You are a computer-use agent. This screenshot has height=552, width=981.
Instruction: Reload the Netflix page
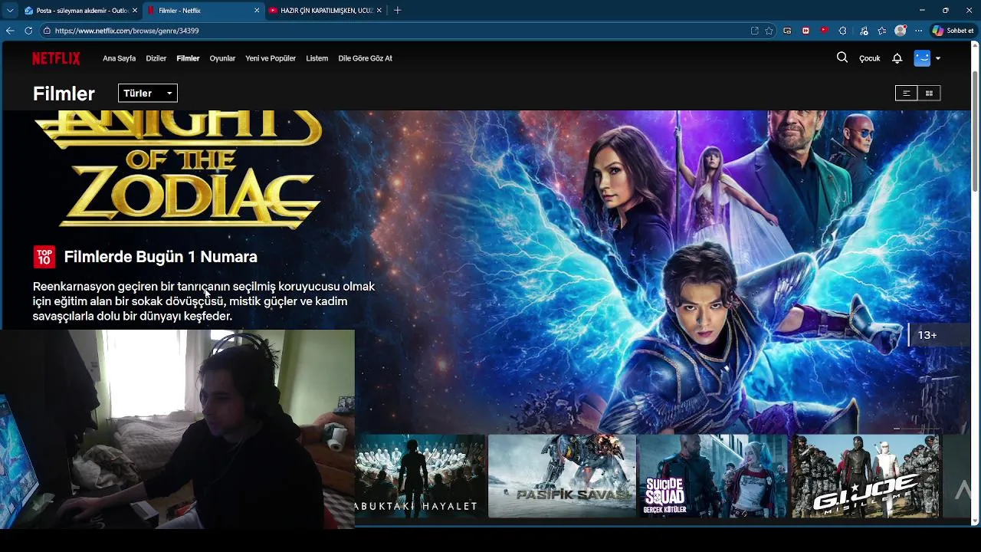pyautogui.click(x=28, y=31)
